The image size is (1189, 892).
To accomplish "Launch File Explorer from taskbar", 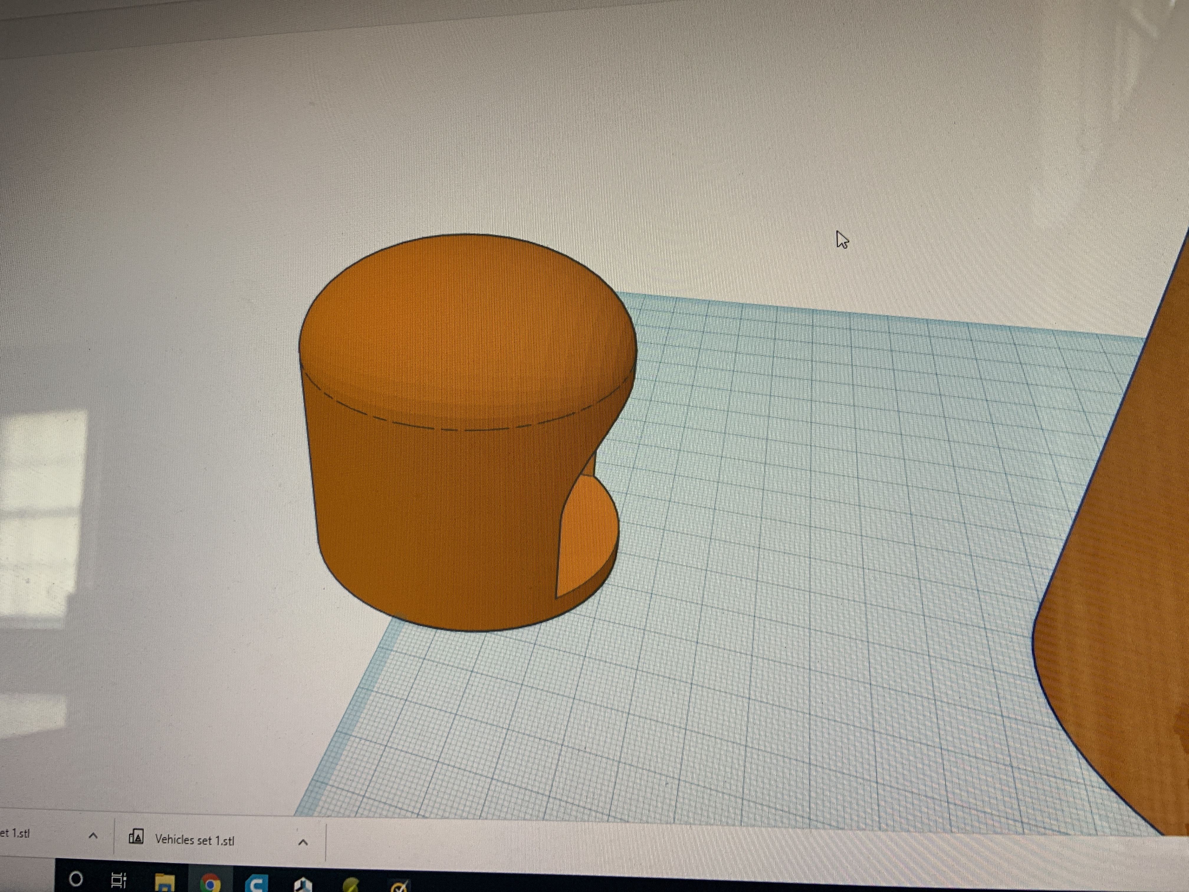I will [x=165, y=883].
